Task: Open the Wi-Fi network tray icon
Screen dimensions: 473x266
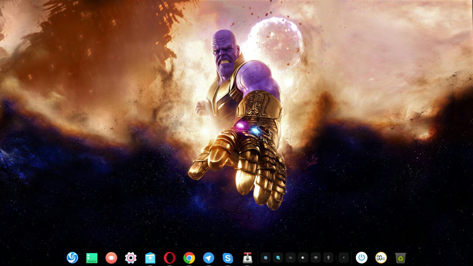Action: click(316, 258)
